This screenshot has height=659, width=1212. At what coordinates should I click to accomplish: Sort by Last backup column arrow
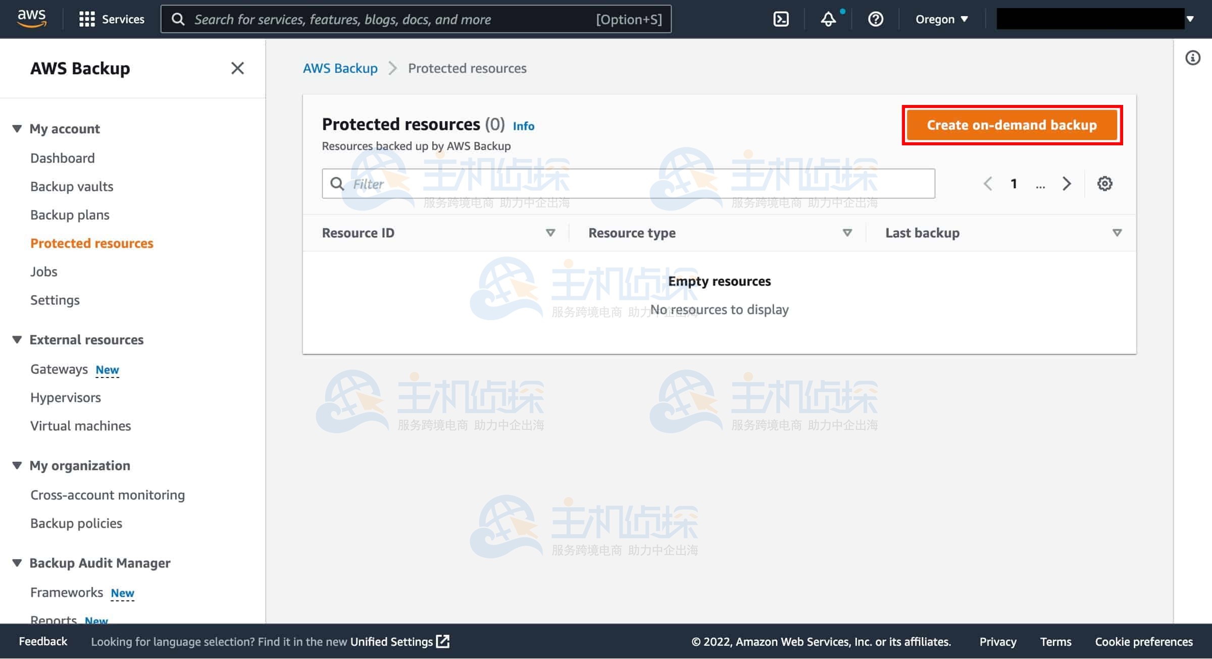pyautogui.click(x=1117, y=233)
